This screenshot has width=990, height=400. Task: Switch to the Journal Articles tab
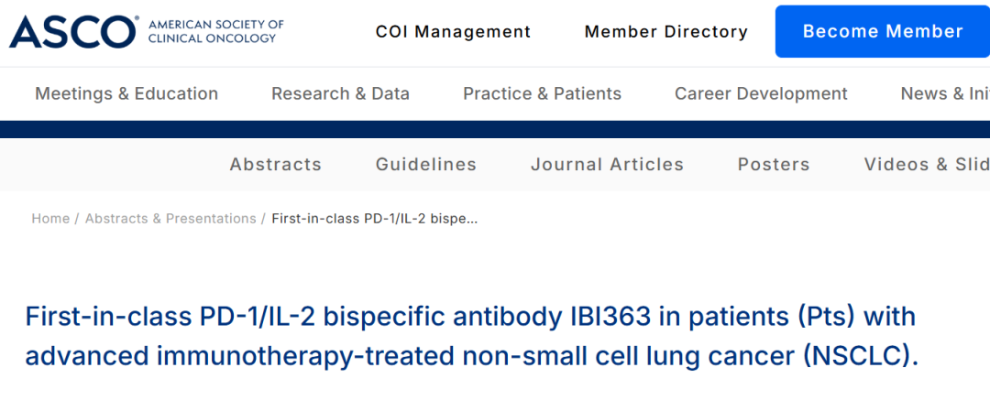click(608, 165)
